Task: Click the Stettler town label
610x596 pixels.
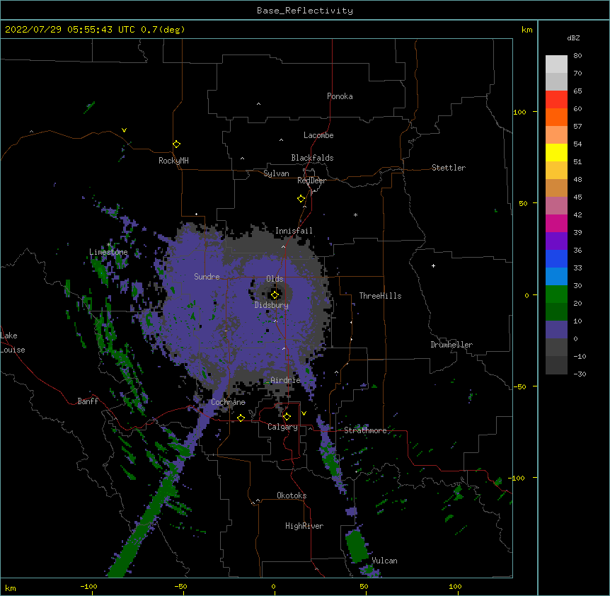Action: (449, 168)
